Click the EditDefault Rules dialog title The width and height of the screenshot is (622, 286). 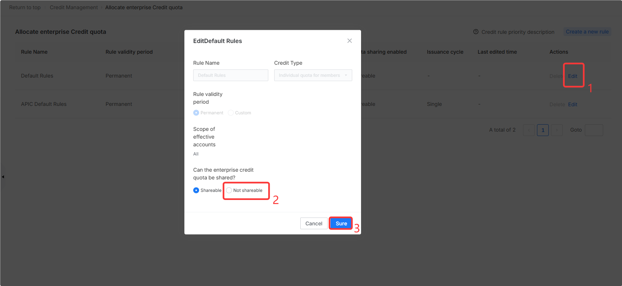[x=218, y=41]
